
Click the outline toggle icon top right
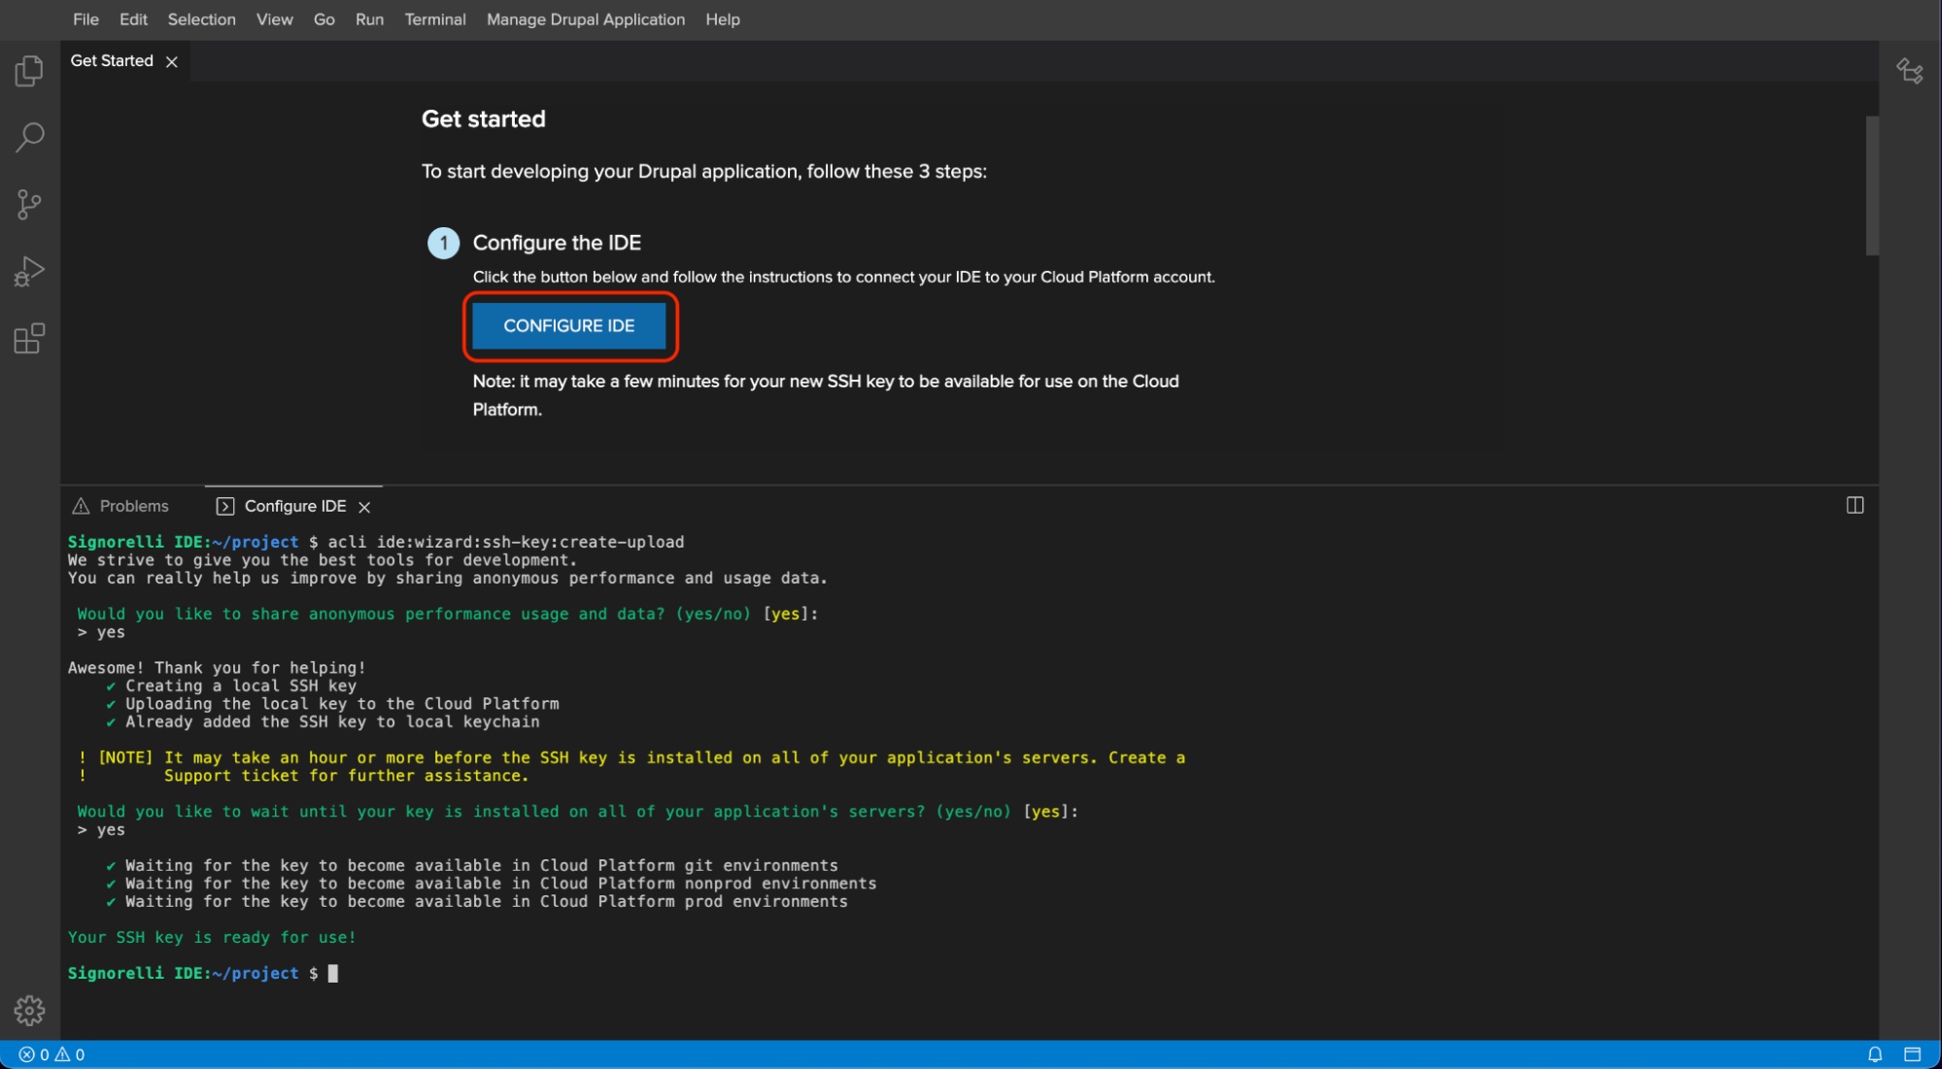[1910, 71]
